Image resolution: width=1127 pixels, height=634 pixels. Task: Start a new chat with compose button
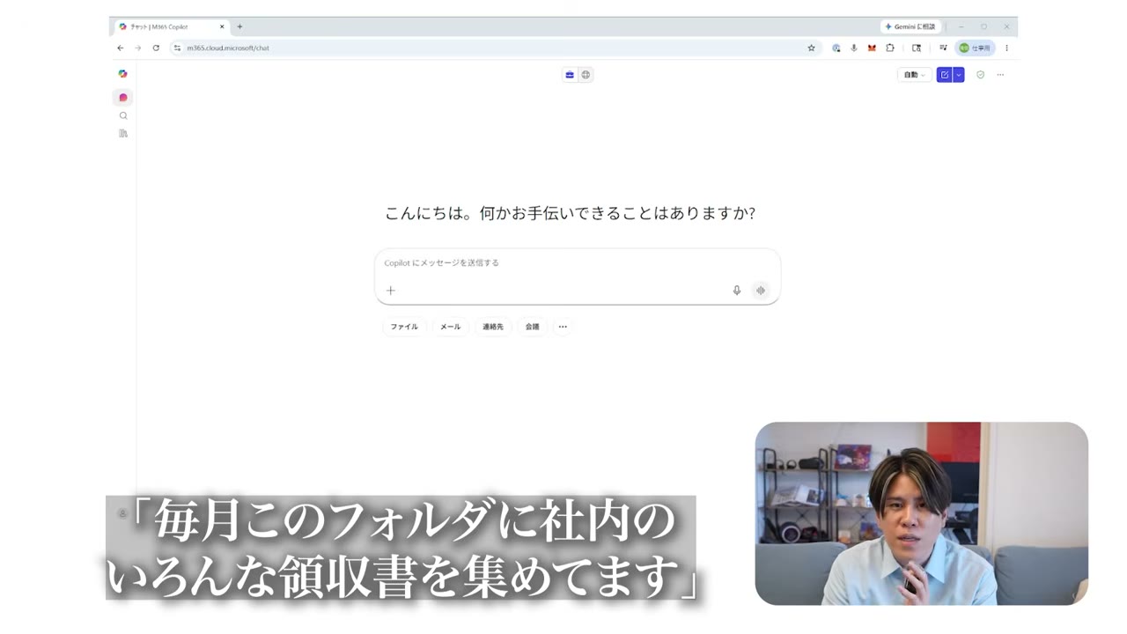click(945, 75)
